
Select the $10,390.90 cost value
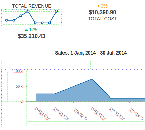tap(103, 12)
